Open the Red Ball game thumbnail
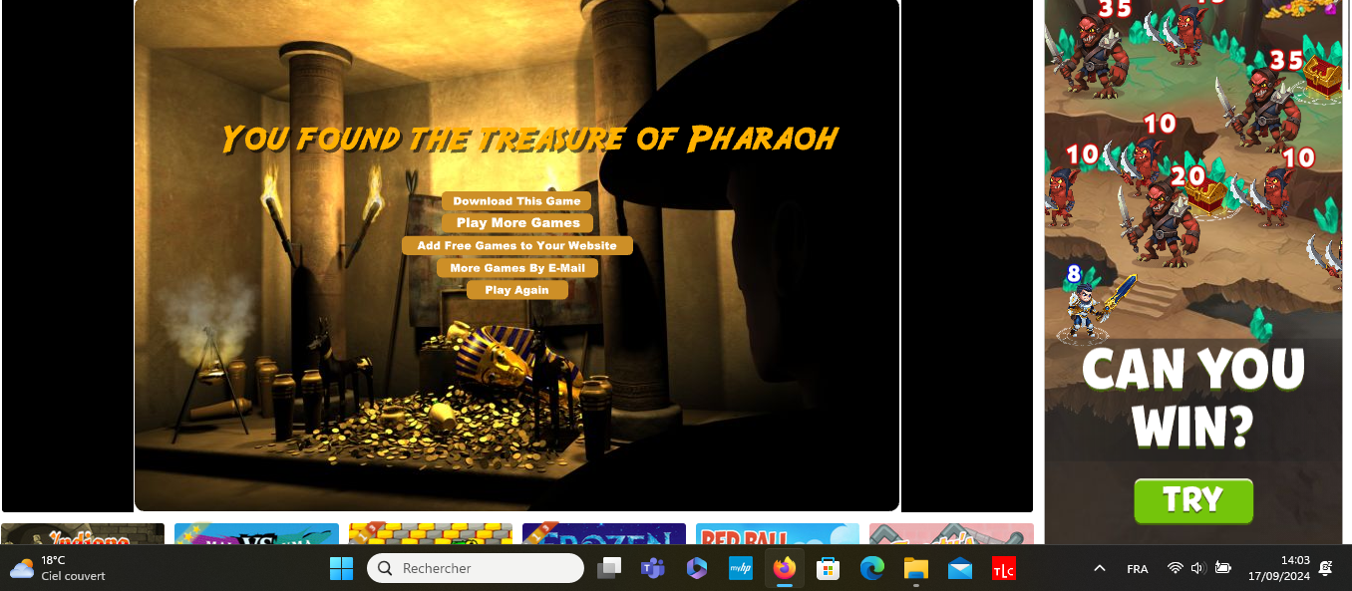The height and width of the screenshot is (591, 1352). pyautogui.click(x=778, y=534)
